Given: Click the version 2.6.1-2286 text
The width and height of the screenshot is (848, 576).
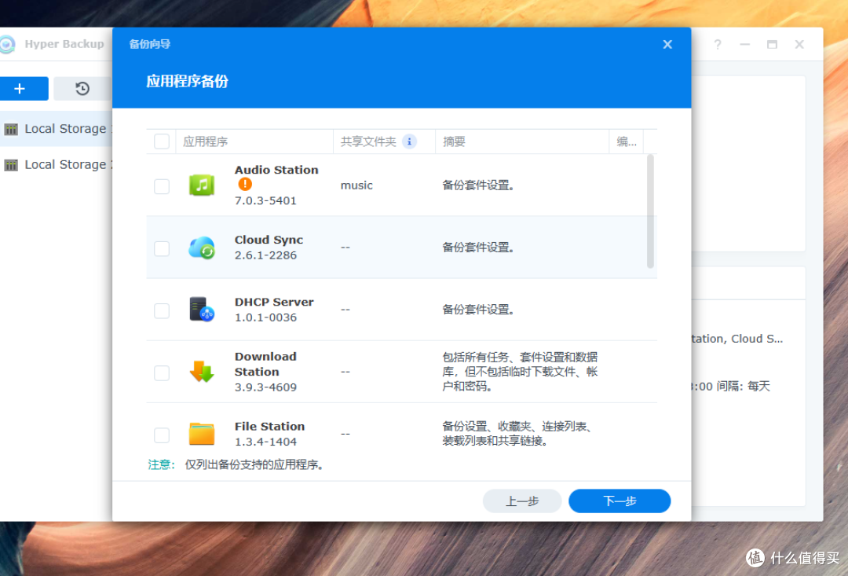Looking at the screenshot, I should click(x=265, y=255).
